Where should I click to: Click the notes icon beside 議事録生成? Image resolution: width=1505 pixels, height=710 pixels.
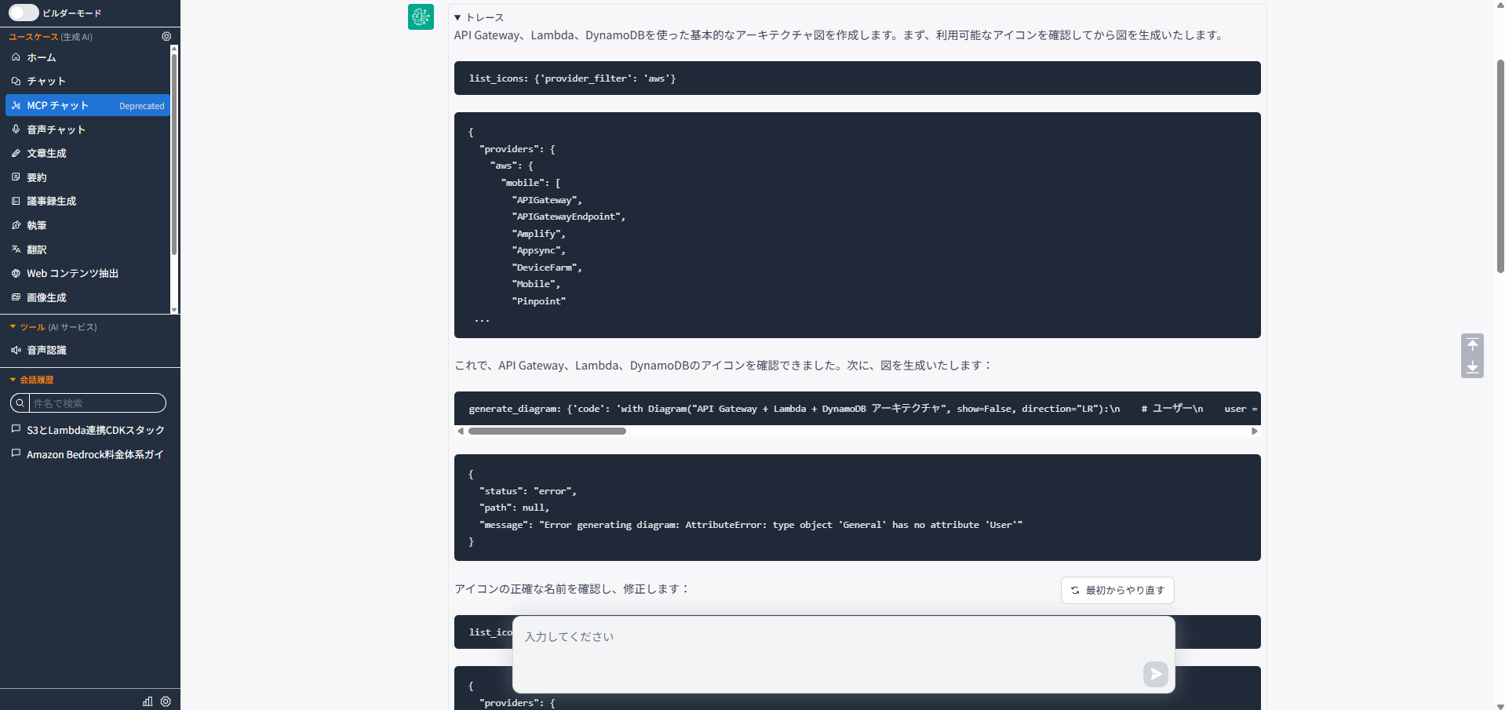[x=16, y=201]
